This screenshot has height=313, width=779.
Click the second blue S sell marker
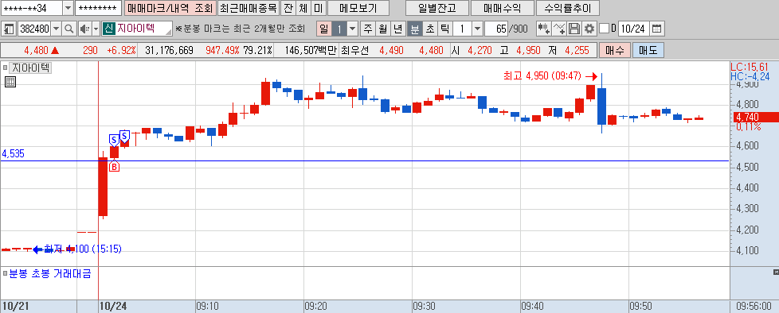tap(125, 135)
